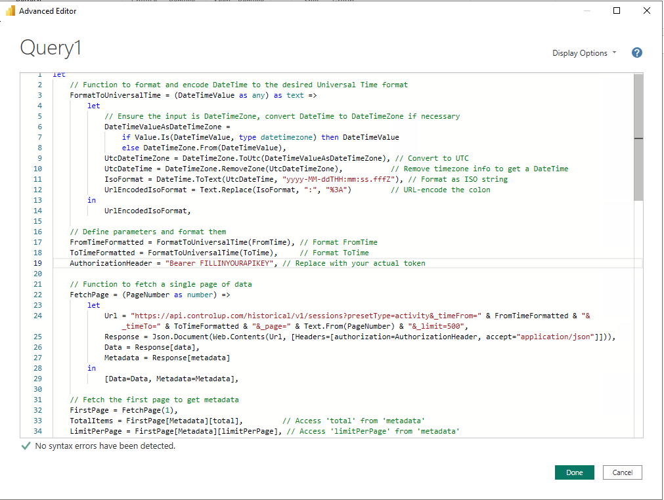Click "No syntax errors have been detected" status
Image resolution: width=664 pixels, height=500 pixels.
pyautogui.click(x=105, y=446)
